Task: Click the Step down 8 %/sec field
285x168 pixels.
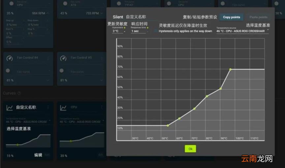Action: pyautogui.click(x=37, y=25)
